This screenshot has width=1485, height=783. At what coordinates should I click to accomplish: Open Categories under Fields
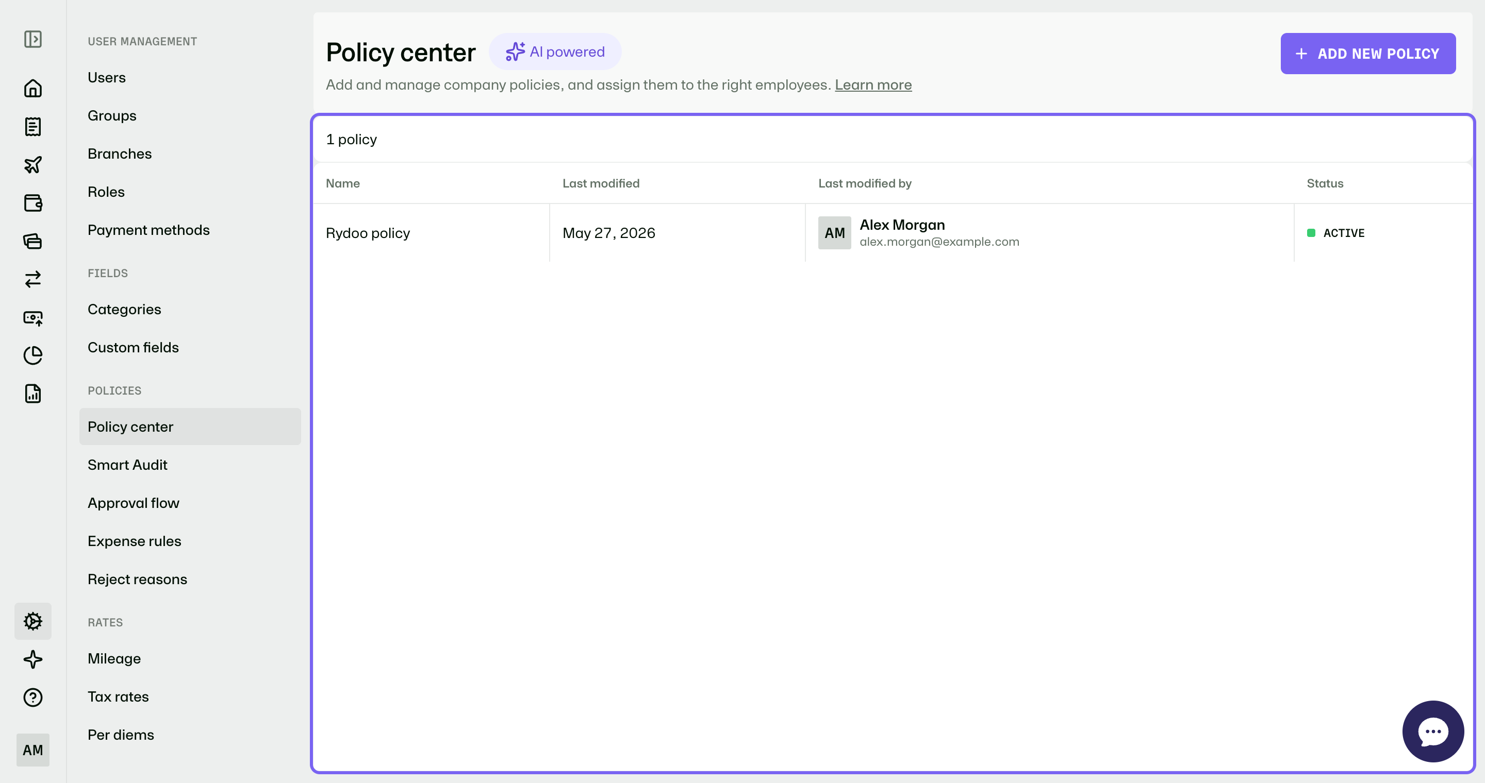[x=124, y=309]
